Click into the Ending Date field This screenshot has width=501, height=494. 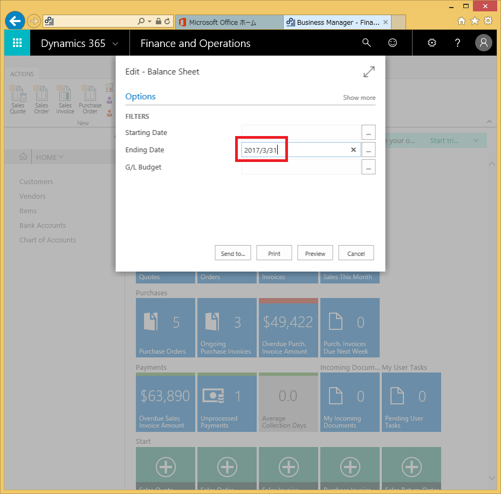[301, 150]
